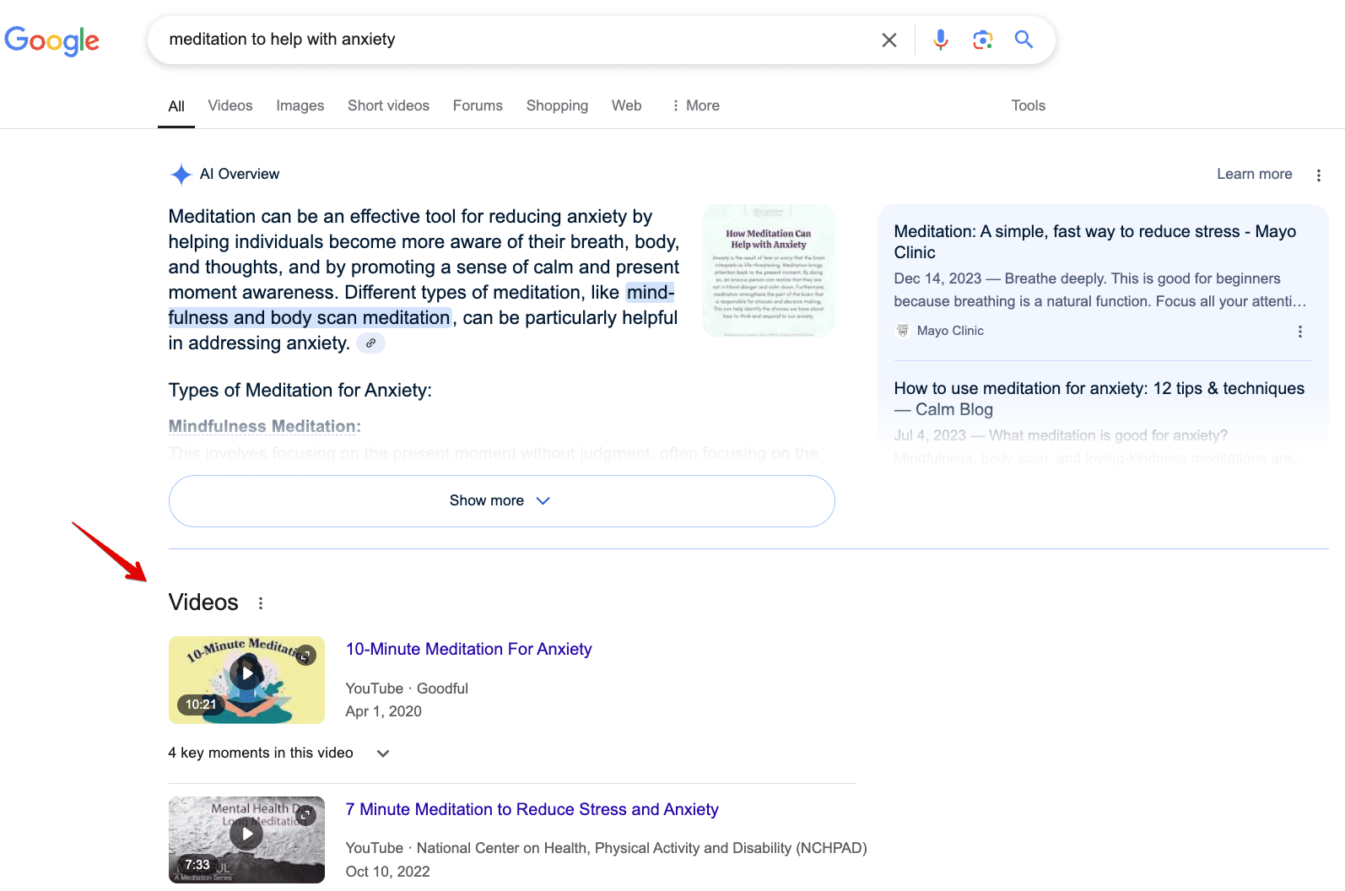
Task: Click the Types of Meditation for Anxiety heading
Action: [300, 390]
